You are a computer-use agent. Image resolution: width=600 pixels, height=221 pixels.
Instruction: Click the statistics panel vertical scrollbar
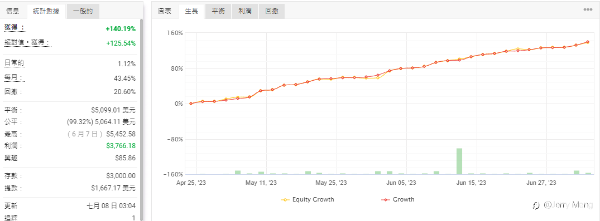(142, 120)
